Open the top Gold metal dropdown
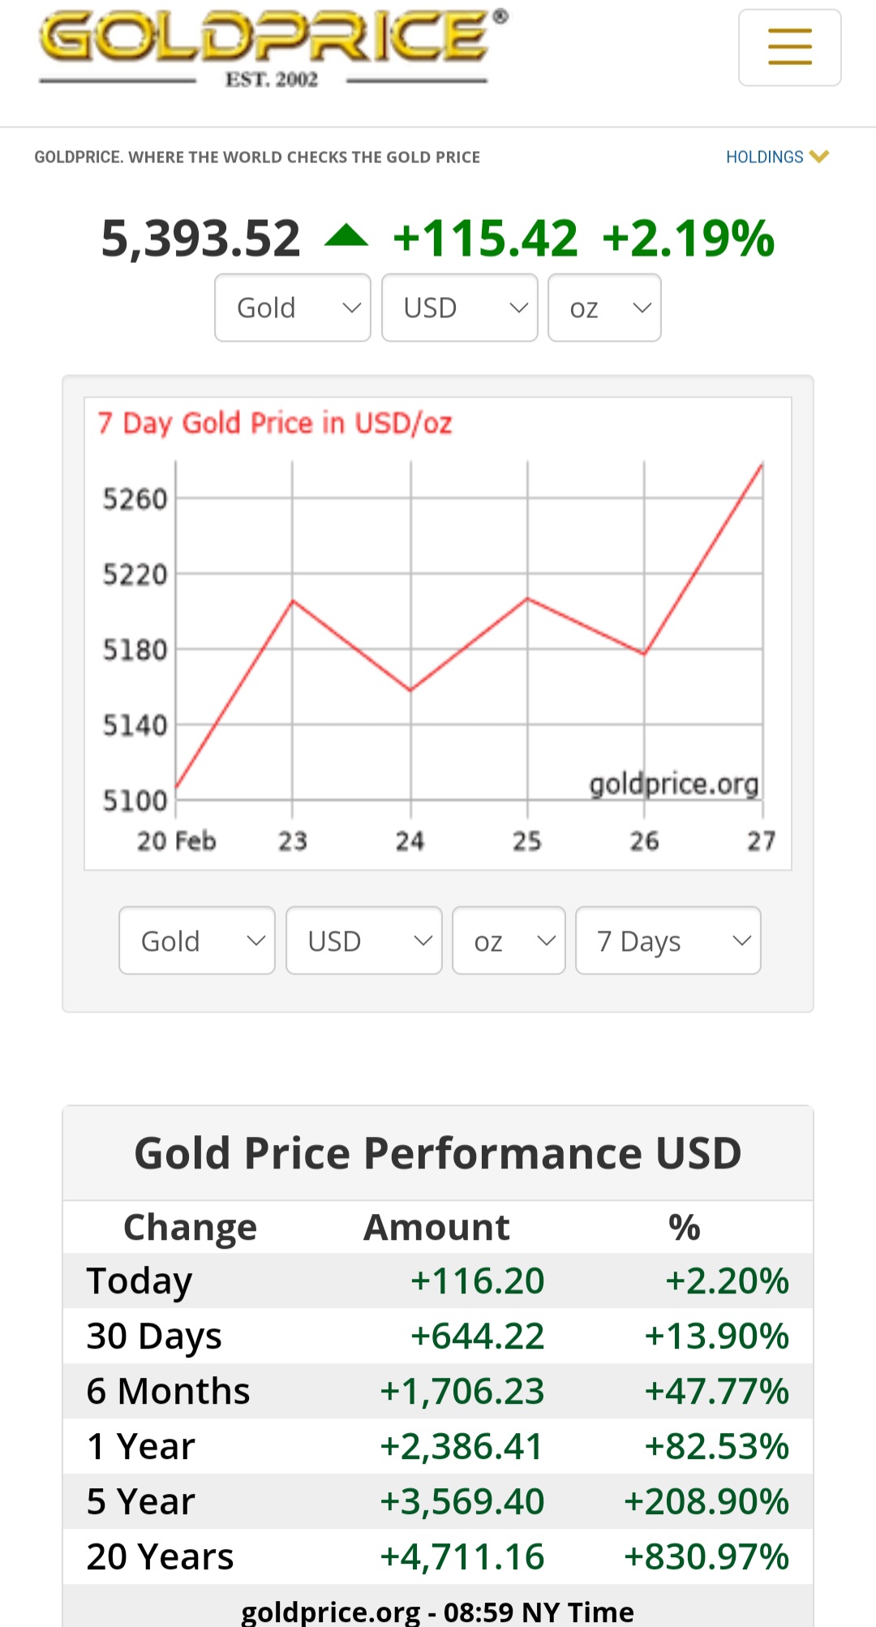The image size is (876, 1627). (x=292, y=308)
